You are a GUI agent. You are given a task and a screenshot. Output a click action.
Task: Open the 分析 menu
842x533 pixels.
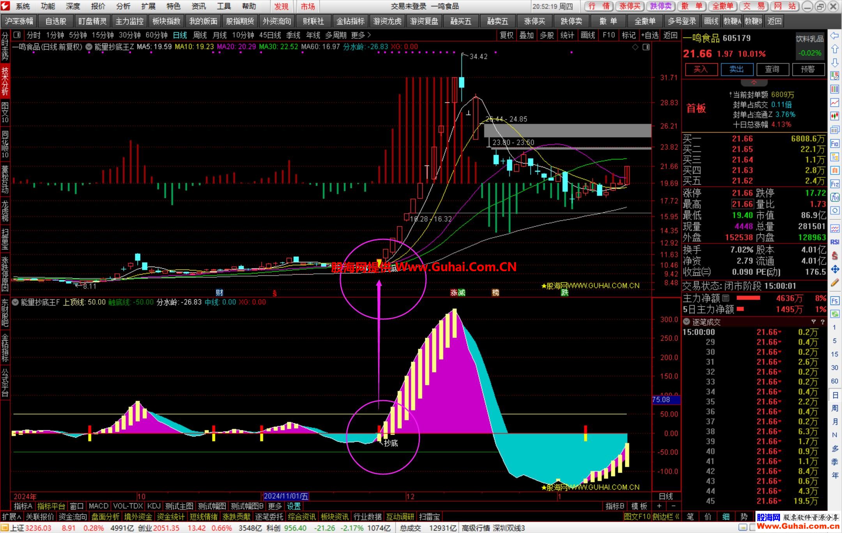[123, 6]
